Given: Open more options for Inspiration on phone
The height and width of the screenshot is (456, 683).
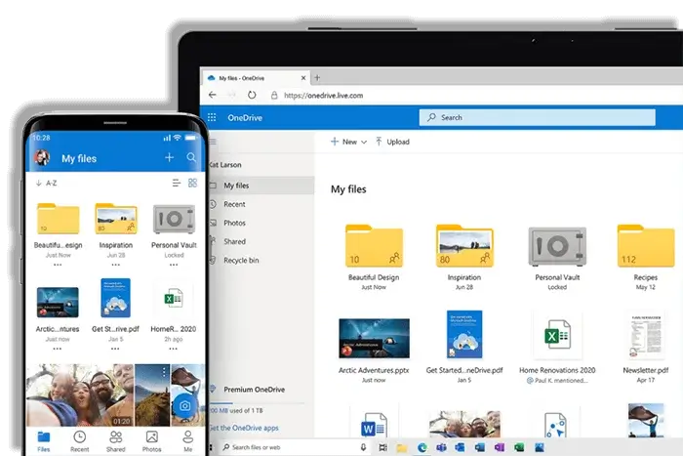Looking at the screenshot, I should coord(115,265).
